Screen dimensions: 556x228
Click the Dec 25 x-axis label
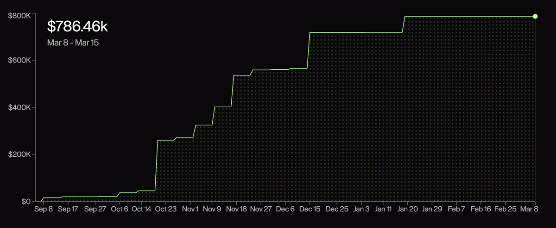(336, 209)
